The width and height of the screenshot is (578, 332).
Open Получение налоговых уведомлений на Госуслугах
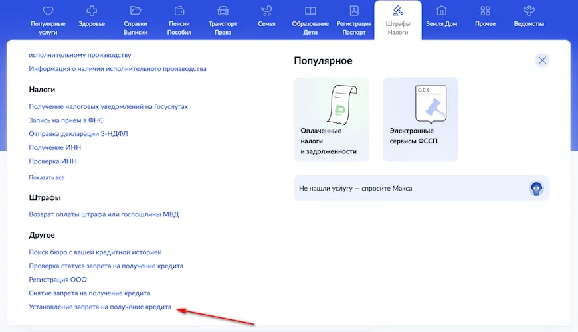(x=108, y=106)
